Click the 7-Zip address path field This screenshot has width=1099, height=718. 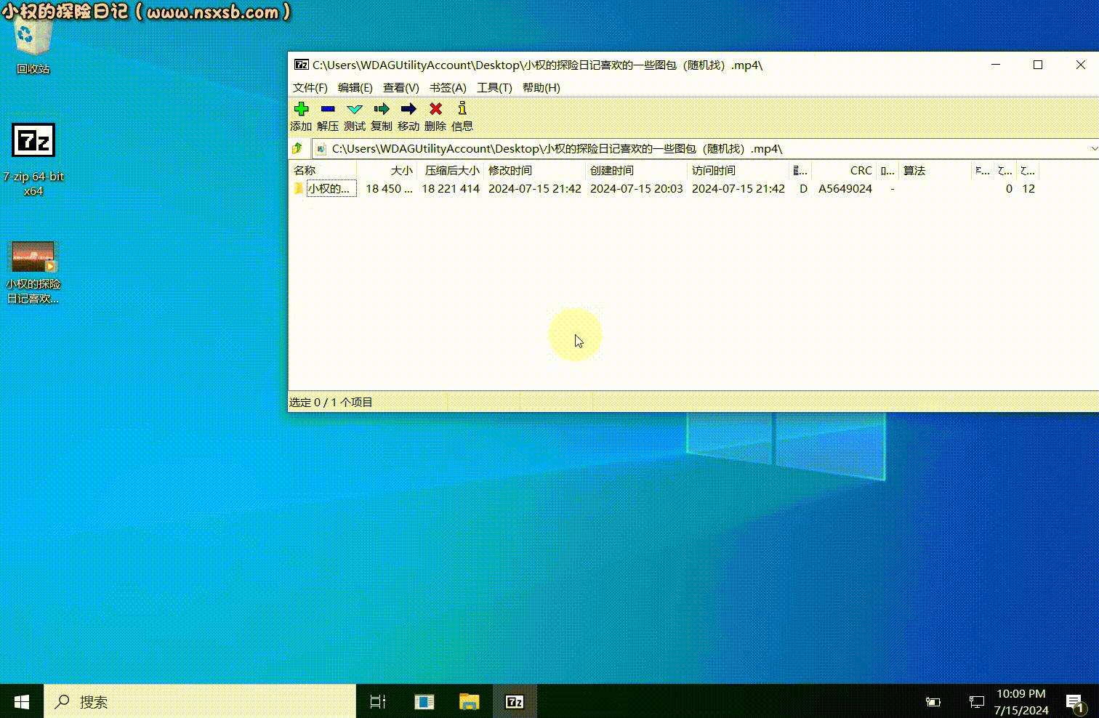(705, 148)
